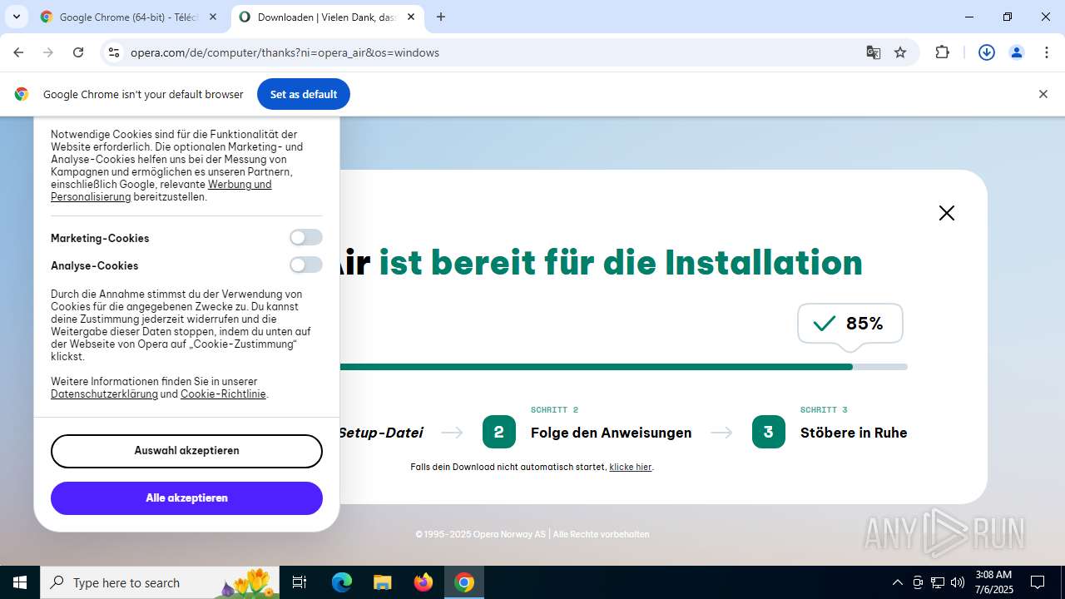This screenshot has height=599, width=1065.
Task: Open volume control in tray
Action: coord(958,582)
